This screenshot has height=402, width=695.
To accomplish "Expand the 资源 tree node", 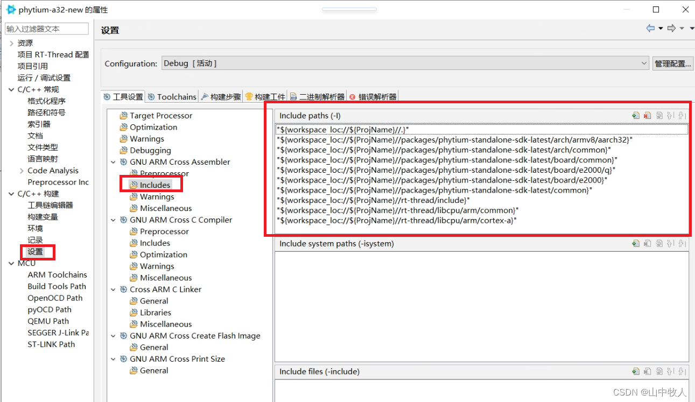I will pyautogui.click(x=11, y=43).
